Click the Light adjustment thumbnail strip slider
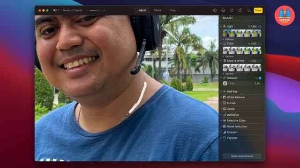Viewport: 300px width, 168px height. pos(242,33)
